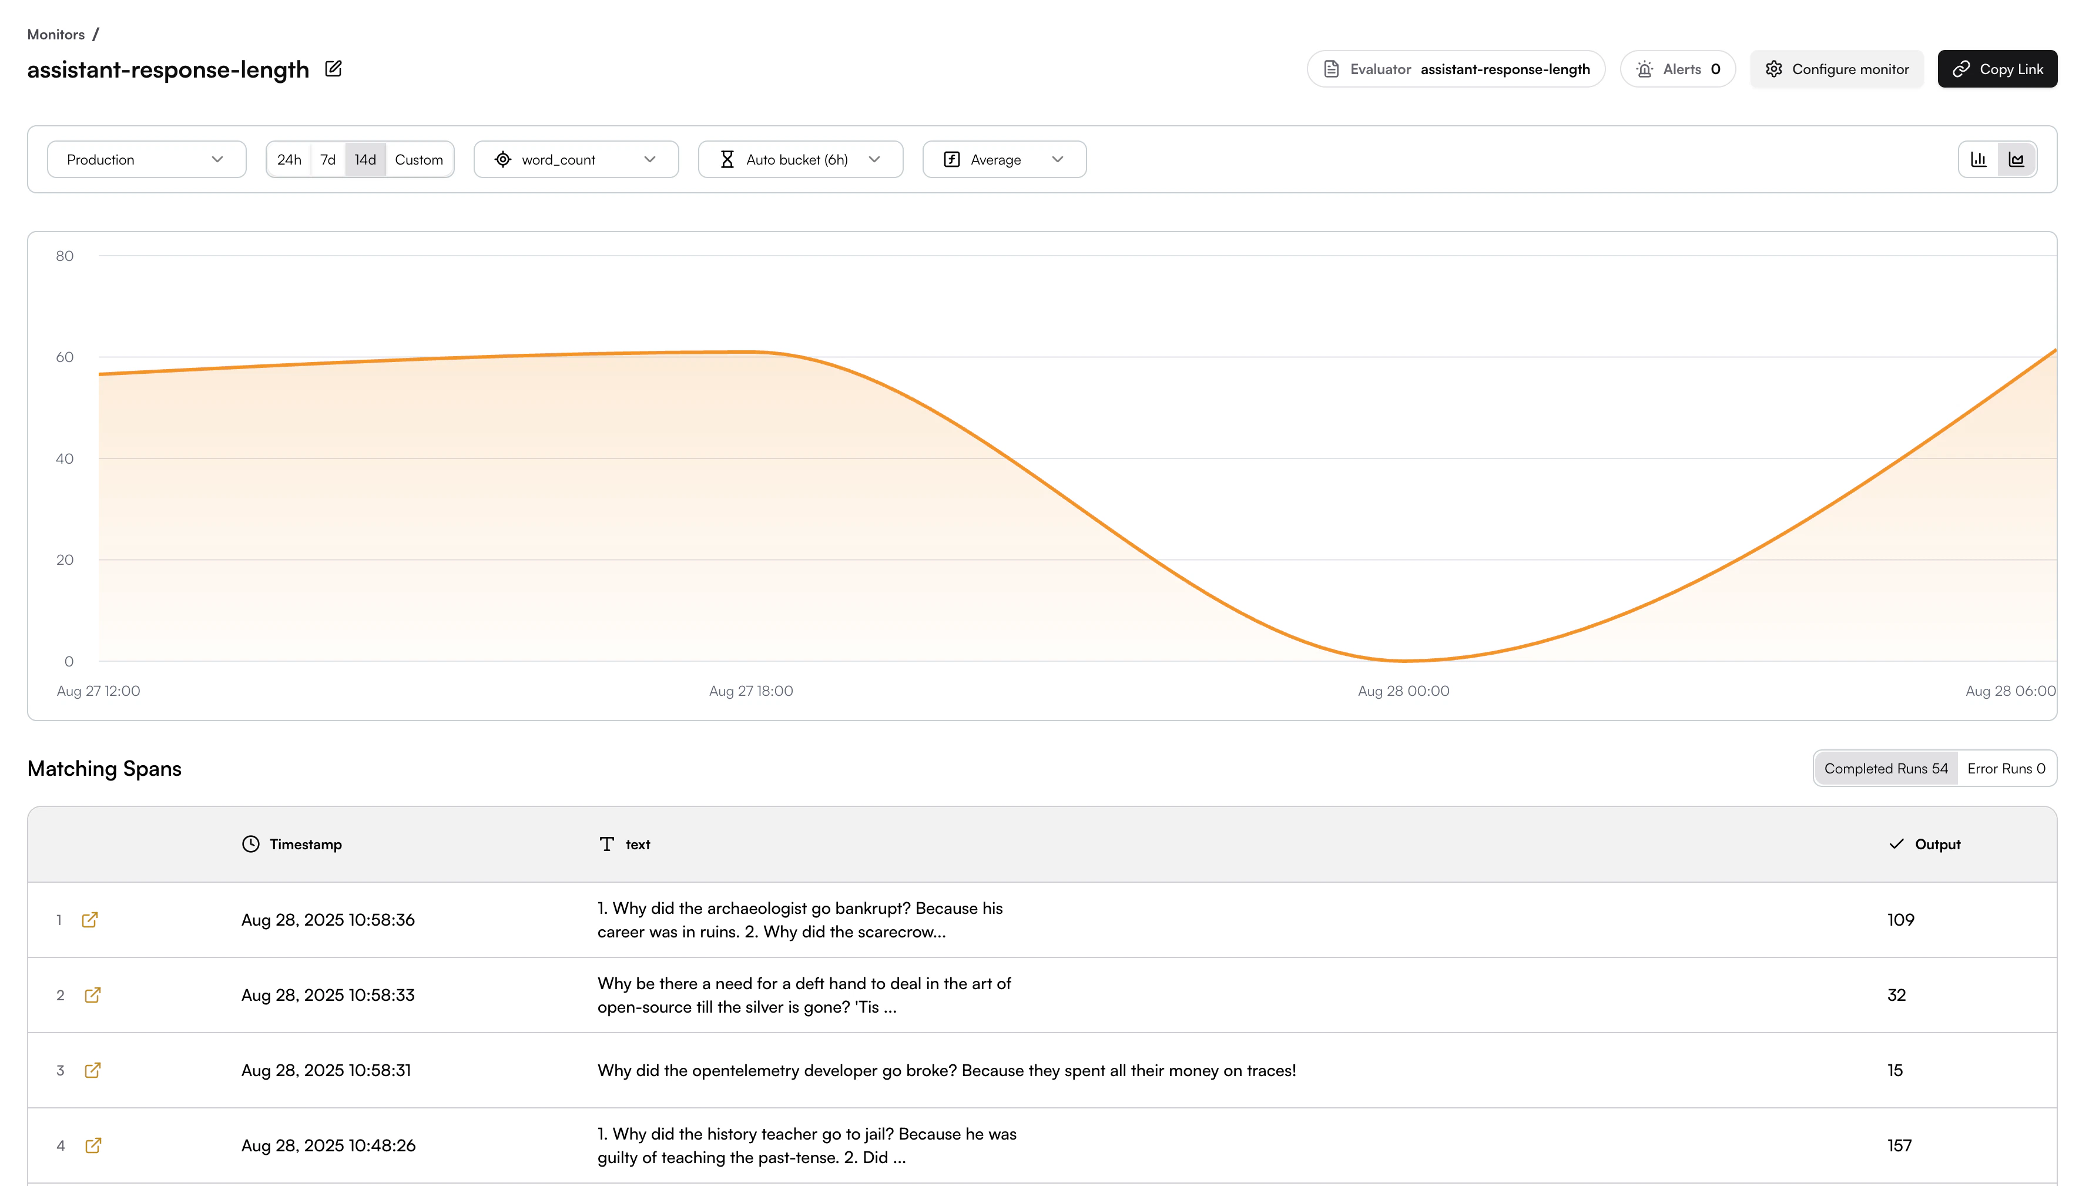Switch to area chart view icon
2079x1186 pixels.
[2016, 160]
